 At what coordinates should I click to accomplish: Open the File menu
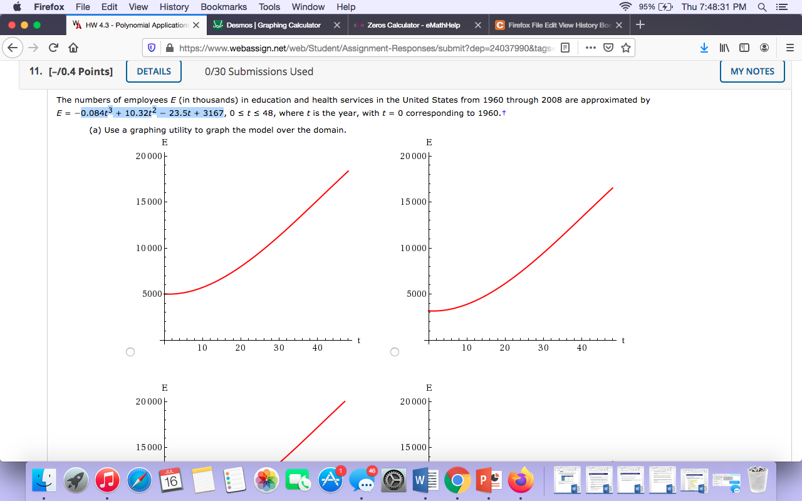(x=82, y=7)
